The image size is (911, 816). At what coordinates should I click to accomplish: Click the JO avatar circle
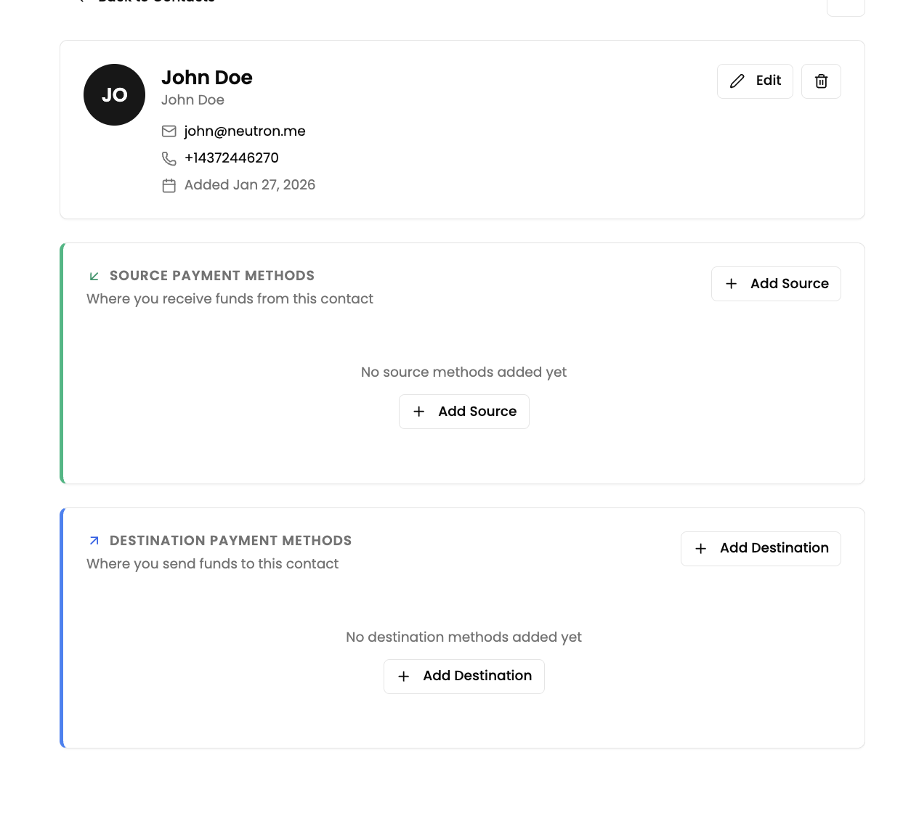tap(114, 95)
